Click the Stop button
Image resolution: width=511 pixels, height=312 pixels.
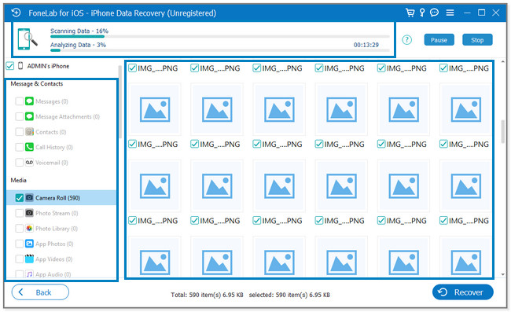[x=477, y=40]
